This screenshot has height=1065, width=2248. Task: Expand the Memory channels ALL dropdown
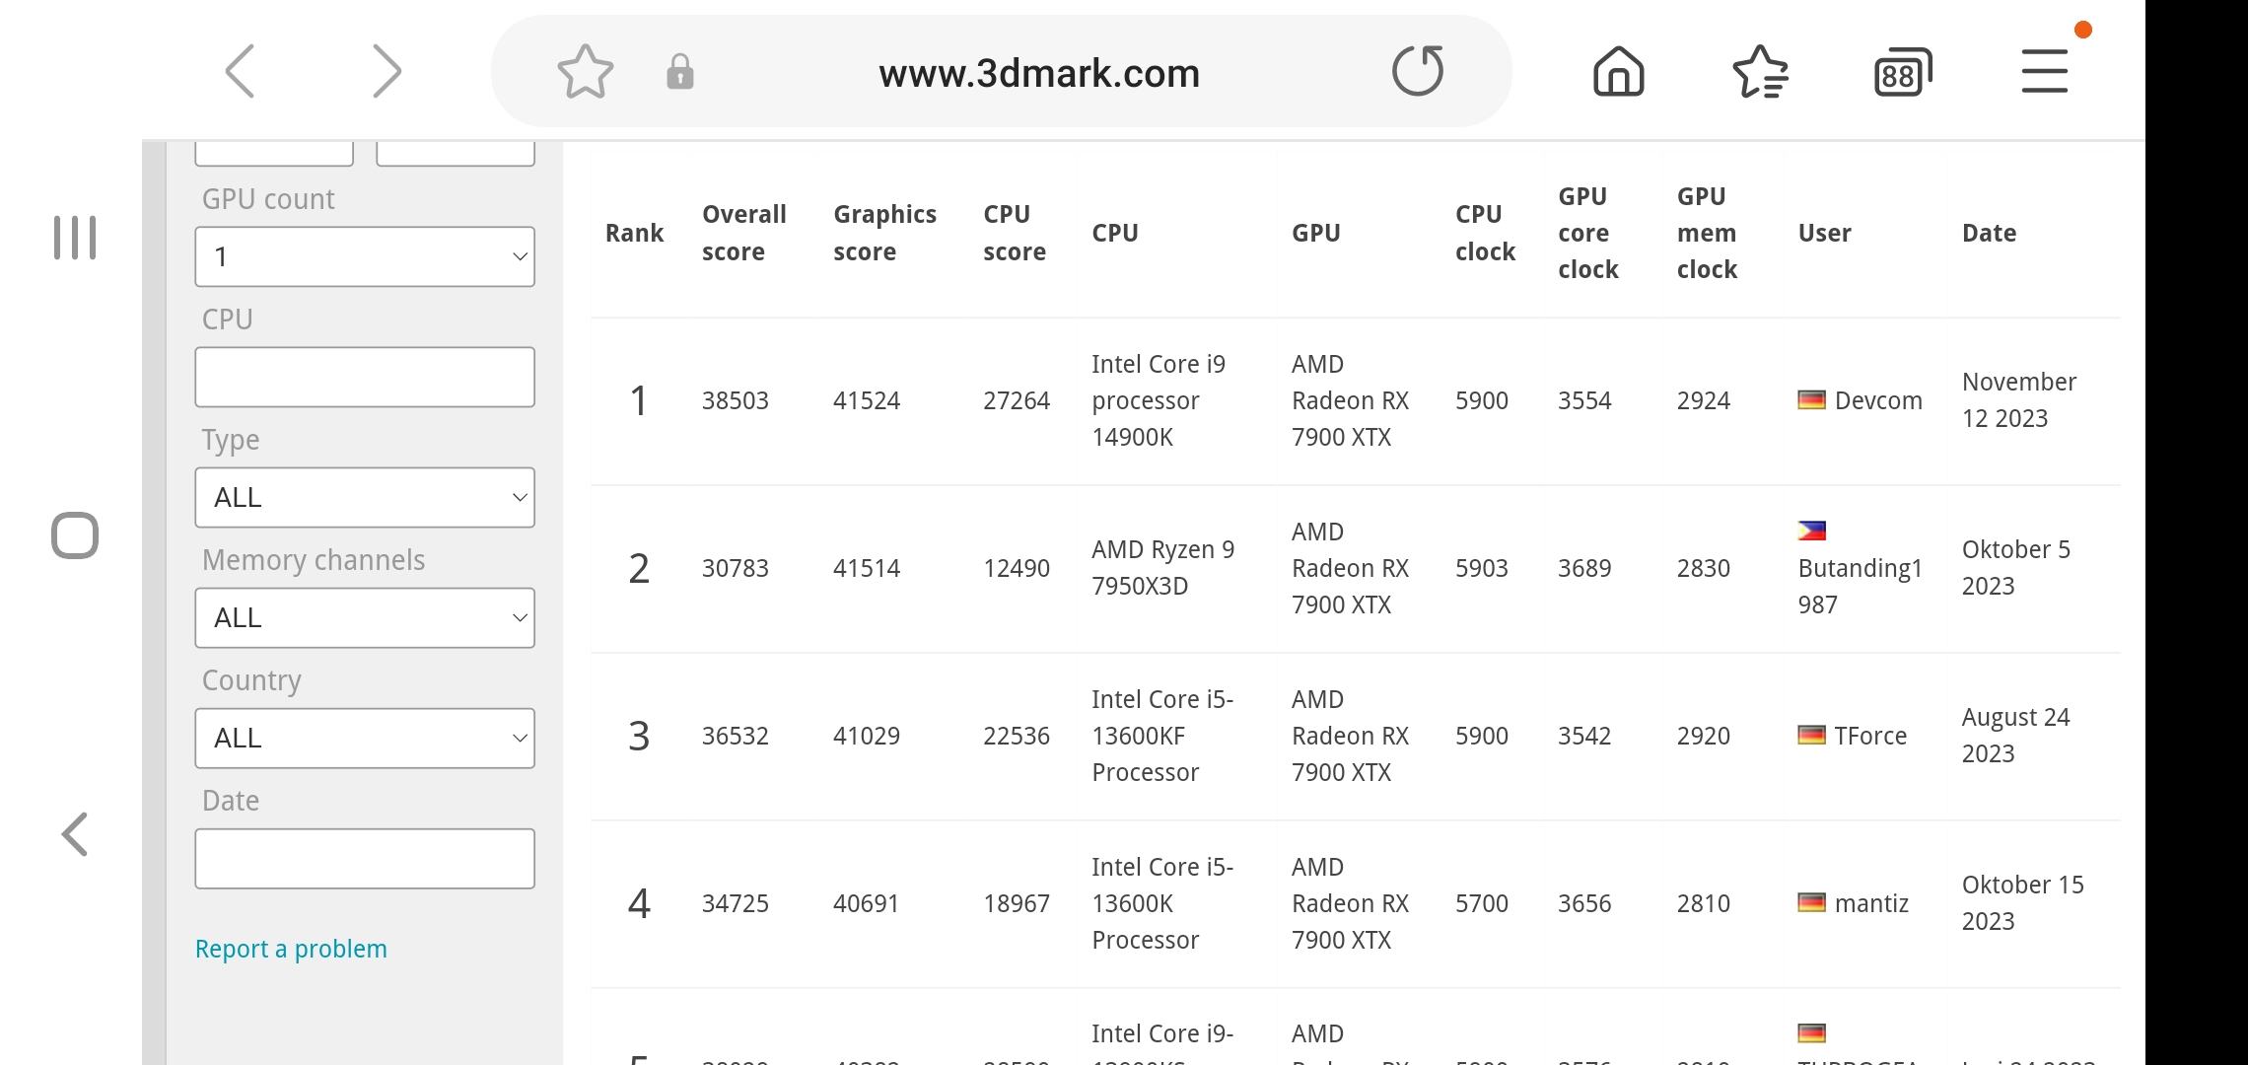tap(364, 617)
